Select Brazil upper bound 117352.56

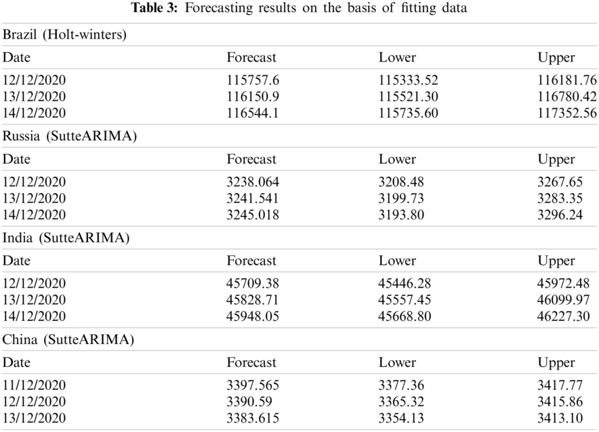(566, 113)
